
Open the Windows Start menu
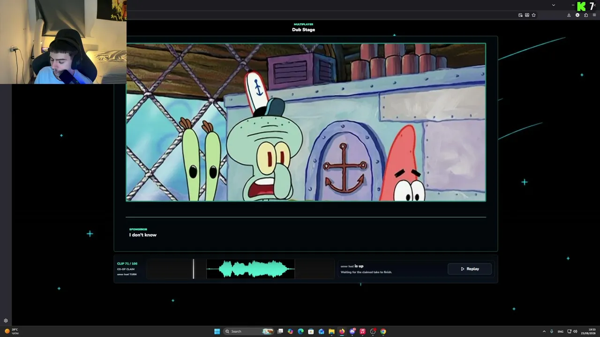click(217, 331)
